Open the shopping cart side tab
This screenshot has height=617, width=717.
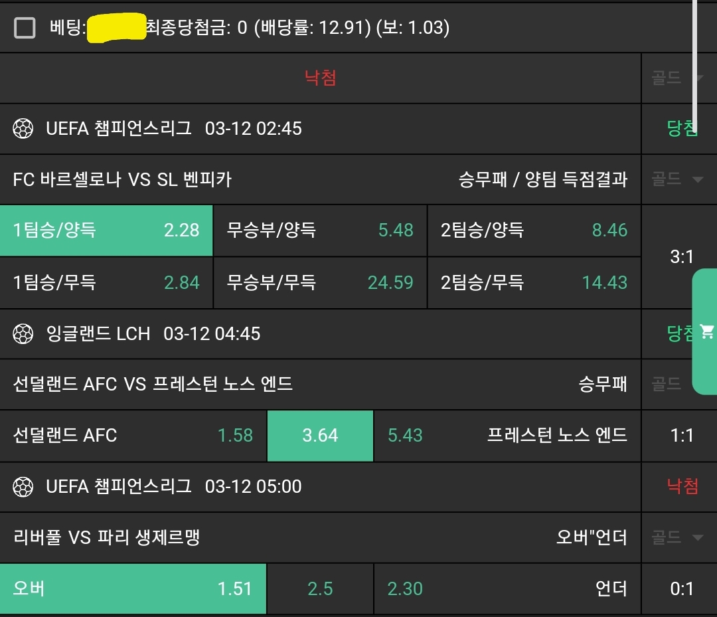pos(705,331)
